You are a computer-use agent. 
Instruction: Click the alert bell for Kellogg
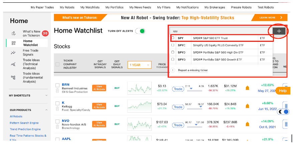pos(247,106)
